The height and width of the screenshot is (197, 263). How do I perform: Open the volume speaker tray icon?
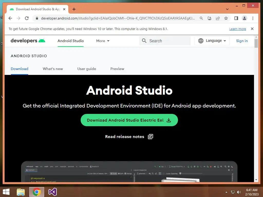coord(239,192)
